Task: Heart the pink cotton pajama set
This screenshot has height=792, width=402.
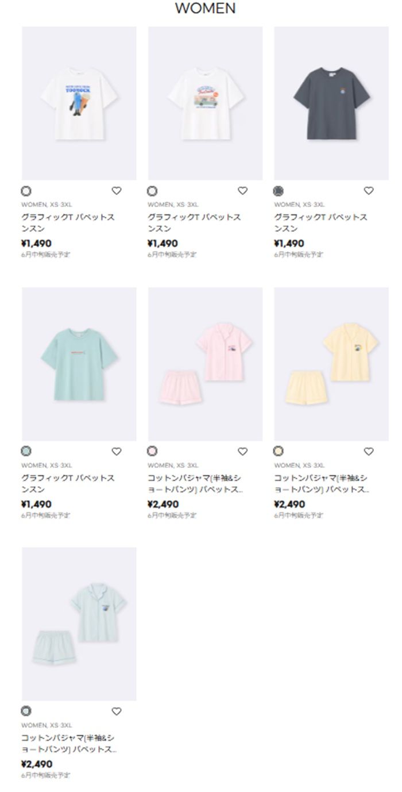Action: [243, 452]
